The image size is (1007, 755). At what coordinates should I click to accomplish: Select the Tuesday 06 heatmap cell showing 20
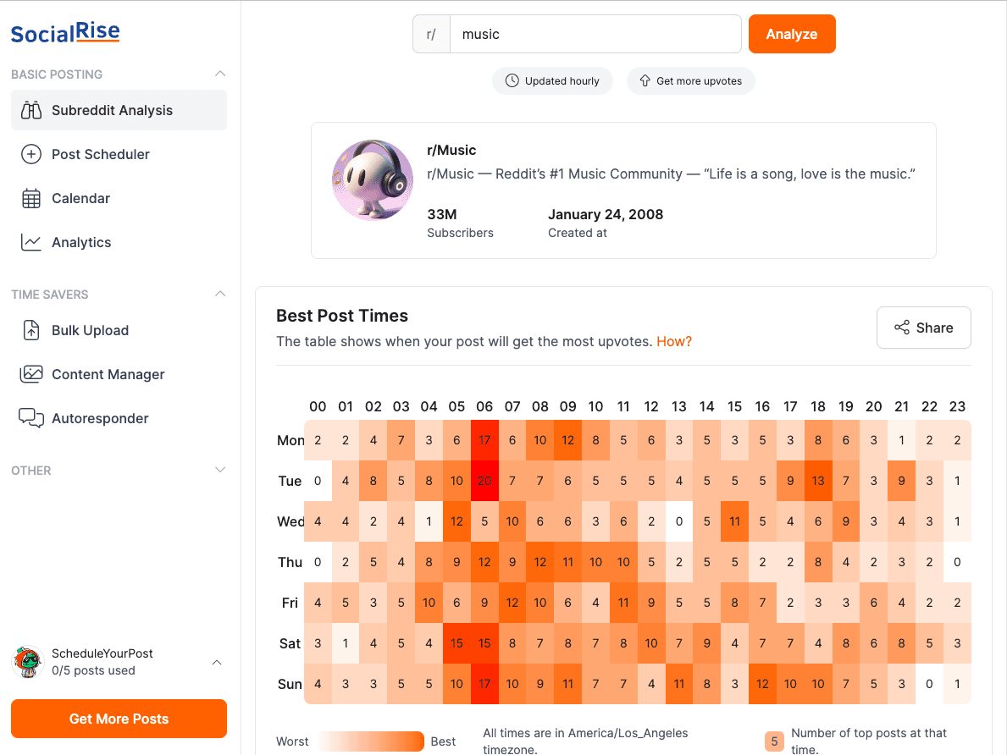484,481
